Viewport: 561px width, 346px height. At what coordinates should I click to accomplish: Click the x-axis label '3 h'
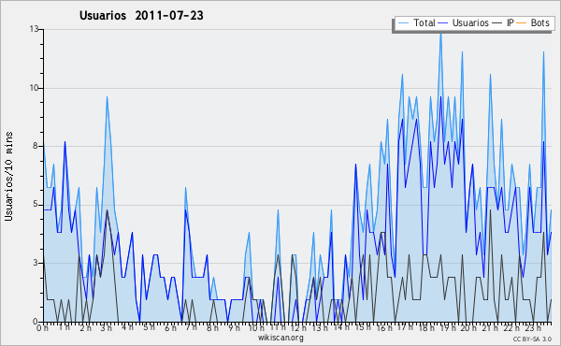point(107,327)
